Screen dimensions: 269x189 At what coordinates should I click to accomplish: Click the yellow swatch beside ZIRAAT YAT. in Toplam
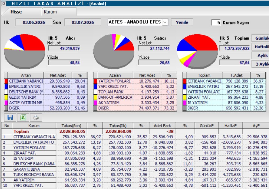tap(185, 97)
